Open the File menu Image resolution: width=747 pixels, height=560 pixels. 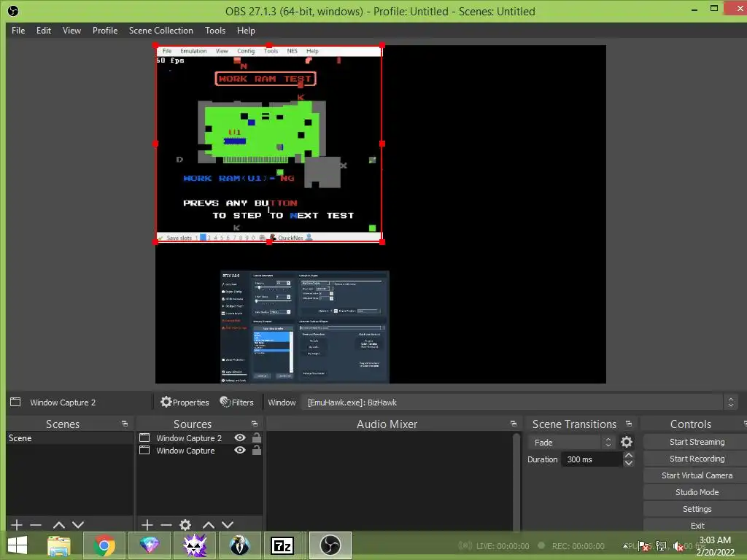pyautogui.click(x=18, y=31)
